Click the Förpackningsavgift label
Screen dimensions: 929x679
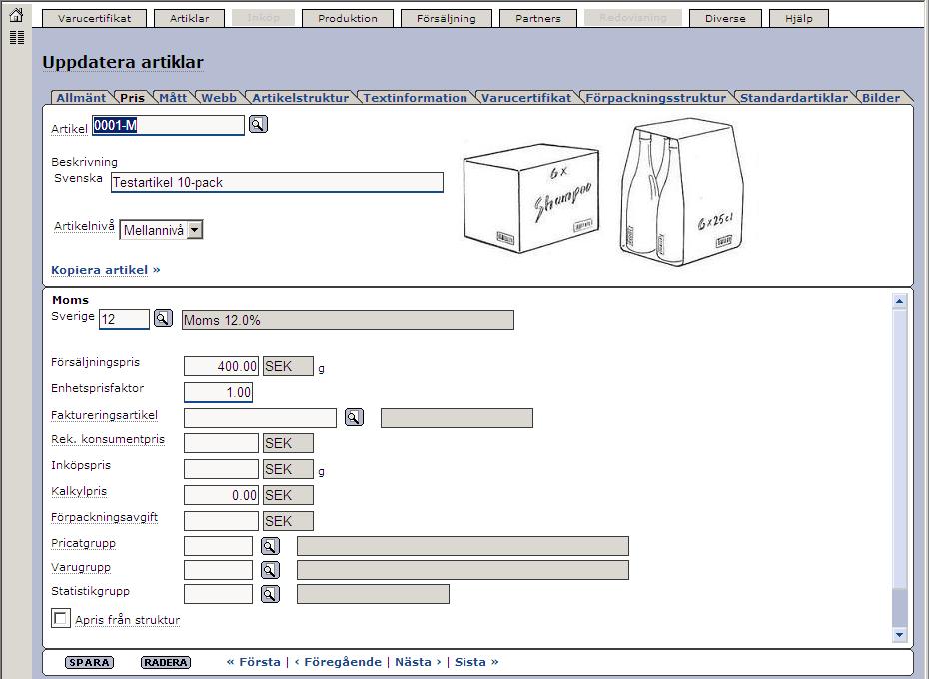tap(104, 517)
